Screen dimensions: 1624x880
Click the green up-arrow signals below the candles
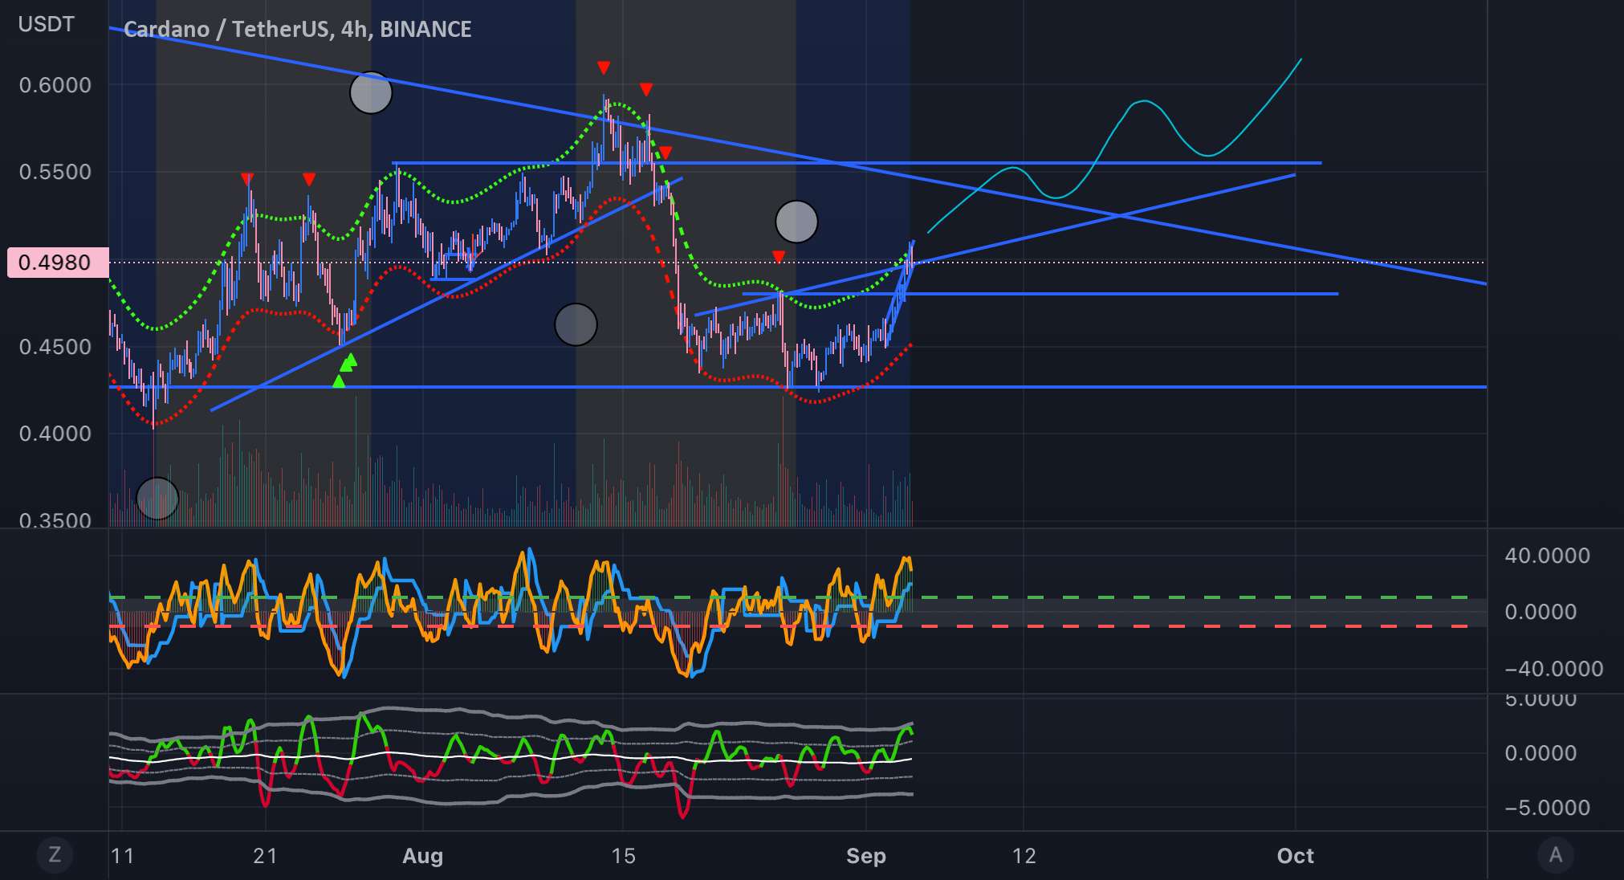(x=345, y=369)
